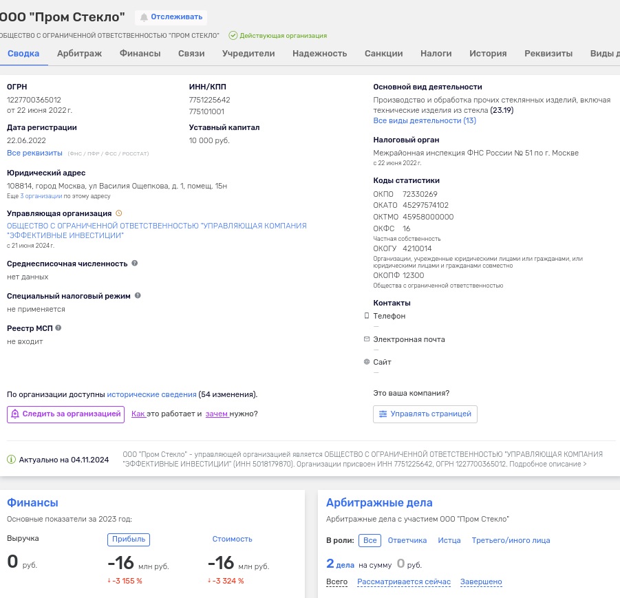Open the 3 организации address link
Viewport: 620px width, 598px height.
tap(41, 196)
